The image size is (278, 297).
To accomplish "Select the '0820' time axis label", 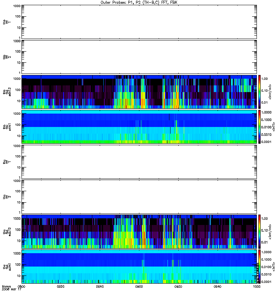I will (x=61, y=287).
